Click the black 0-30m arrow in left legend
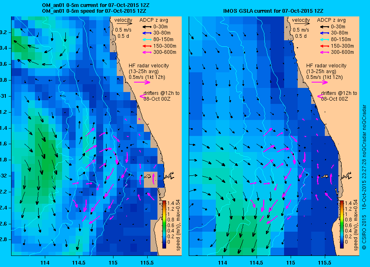This screenshot has height=267, width=370. (147, 27)
